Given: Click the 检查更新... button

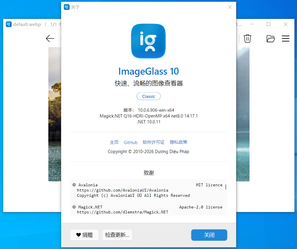Looking at the screenshot, I should coord(117,235).
